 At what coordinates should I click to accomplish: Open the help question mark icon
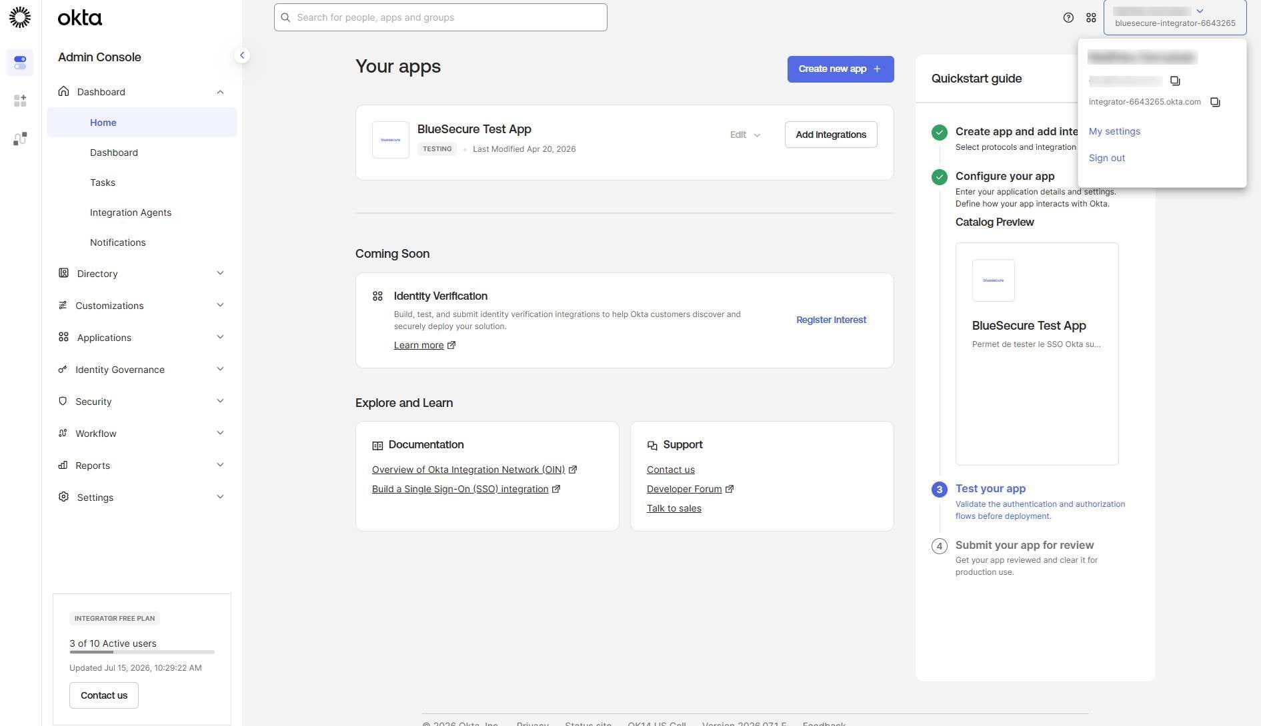coord(1068,18)
